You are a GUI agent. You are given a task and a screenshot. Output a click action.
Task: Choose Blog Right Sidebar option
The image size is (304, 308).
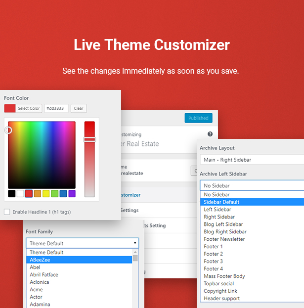coord(252,231)
